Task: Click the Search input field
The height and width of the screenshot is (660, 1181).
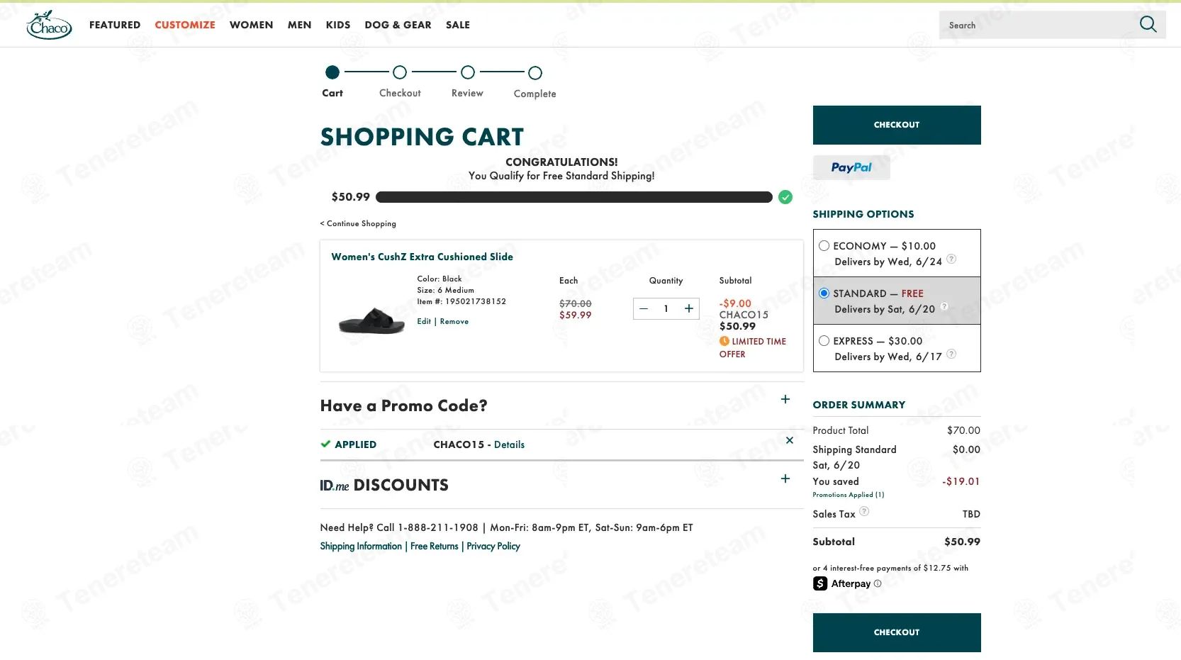Action: coord(1039,25)
